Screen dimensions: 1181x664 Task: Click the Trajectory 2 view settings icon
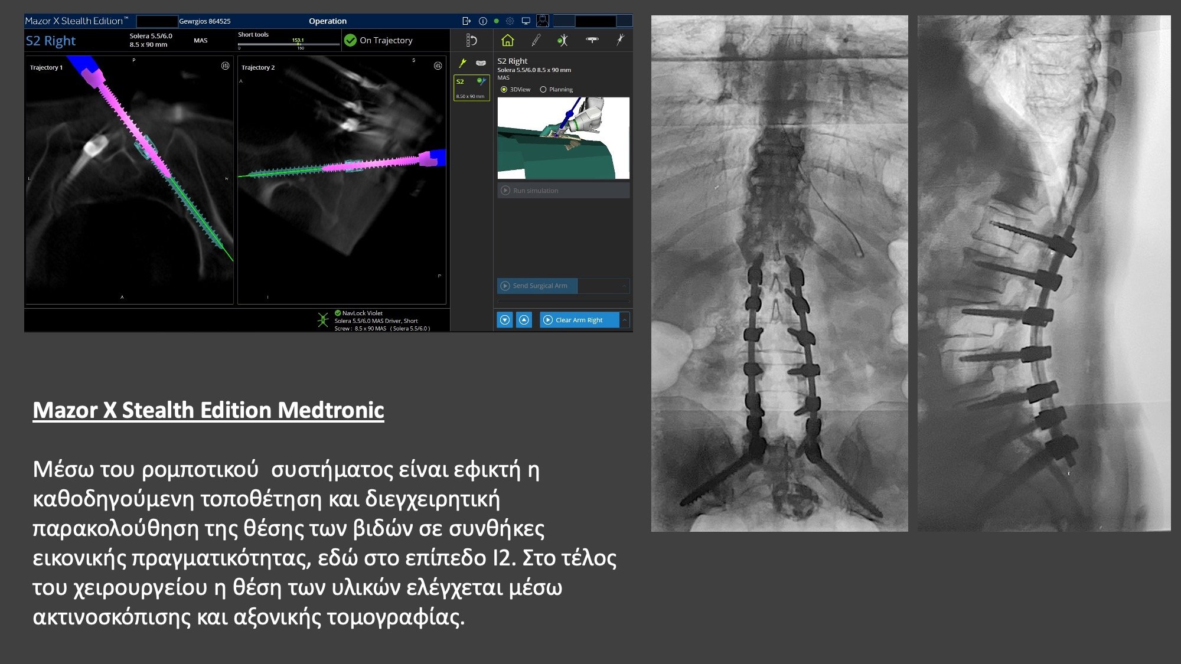[438, 66]
